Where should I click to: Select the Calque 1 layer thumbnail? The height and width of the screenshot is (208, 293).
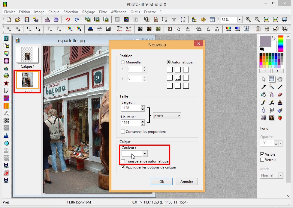click(x=27, y=54)
